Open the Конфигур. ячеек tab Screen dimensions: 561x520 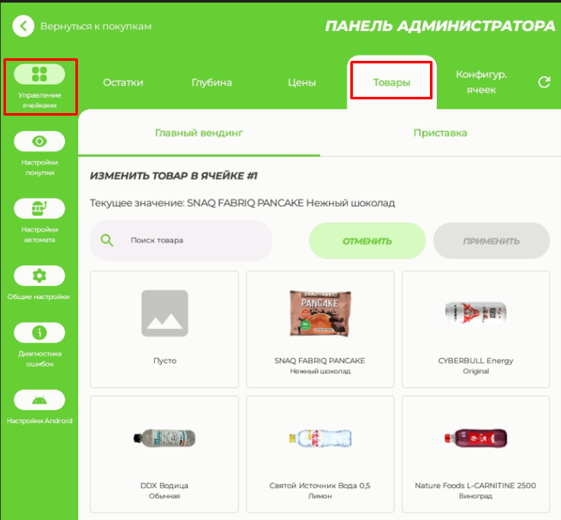481,82
